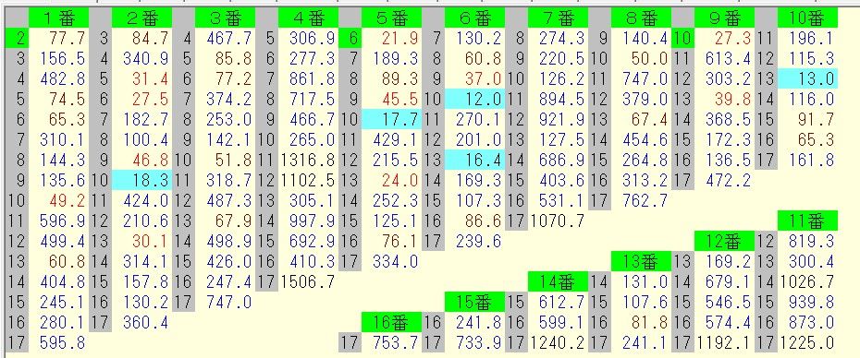Click odds value 1506.7

[307, 282]
